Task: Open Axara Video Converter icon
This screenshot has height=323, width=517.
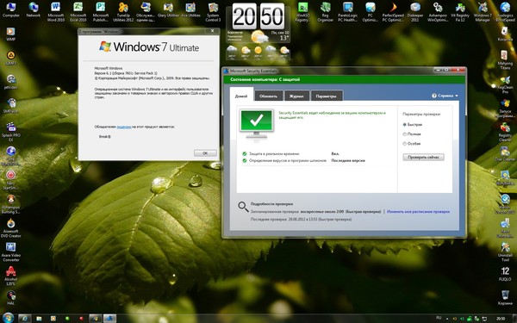Action: tap(10, 252)
